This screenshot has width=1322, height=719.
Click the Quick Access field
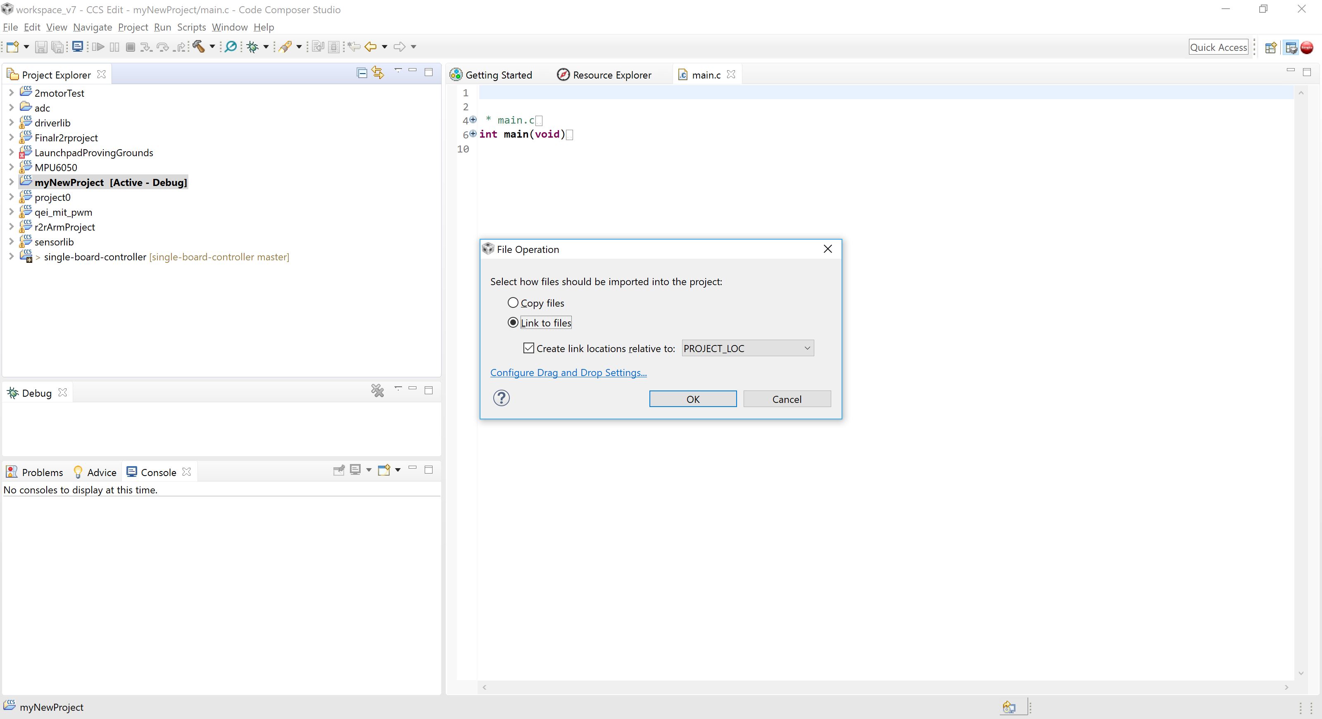tap(1218, 47)
